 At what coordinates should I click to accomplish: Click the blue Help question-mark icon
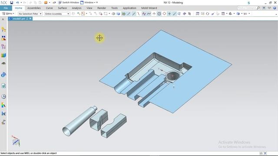tap(275, 8)
